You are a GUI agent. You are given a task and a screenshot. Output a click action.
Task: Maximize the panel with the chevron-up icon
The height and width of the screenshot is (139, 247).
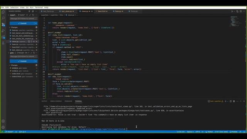tap(241, 101)
